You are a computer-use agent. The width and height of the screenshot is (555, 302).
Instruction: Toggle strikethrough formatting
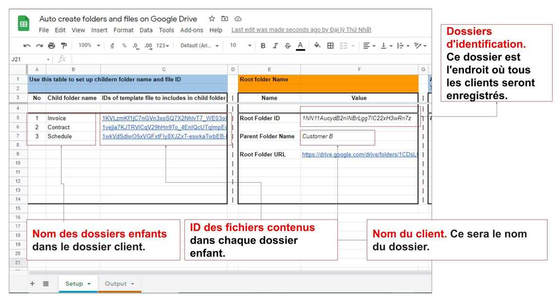288,46
